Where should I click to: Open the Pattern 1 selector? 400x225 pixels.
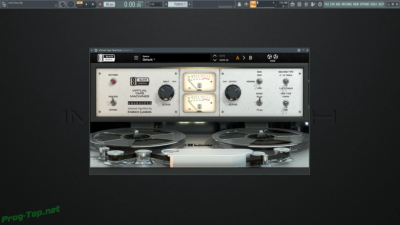click(x=178, y=4)
